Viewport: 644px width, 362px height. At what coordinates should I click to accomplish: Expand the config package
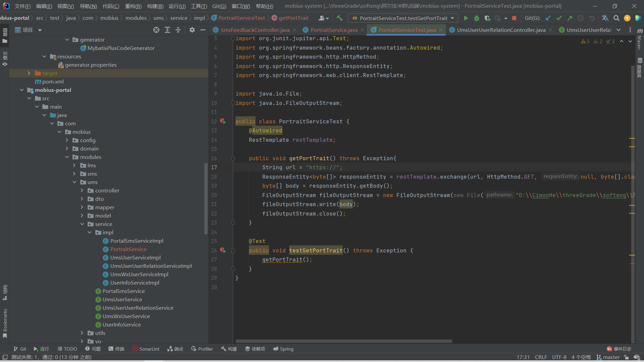(x=67, y=140)
